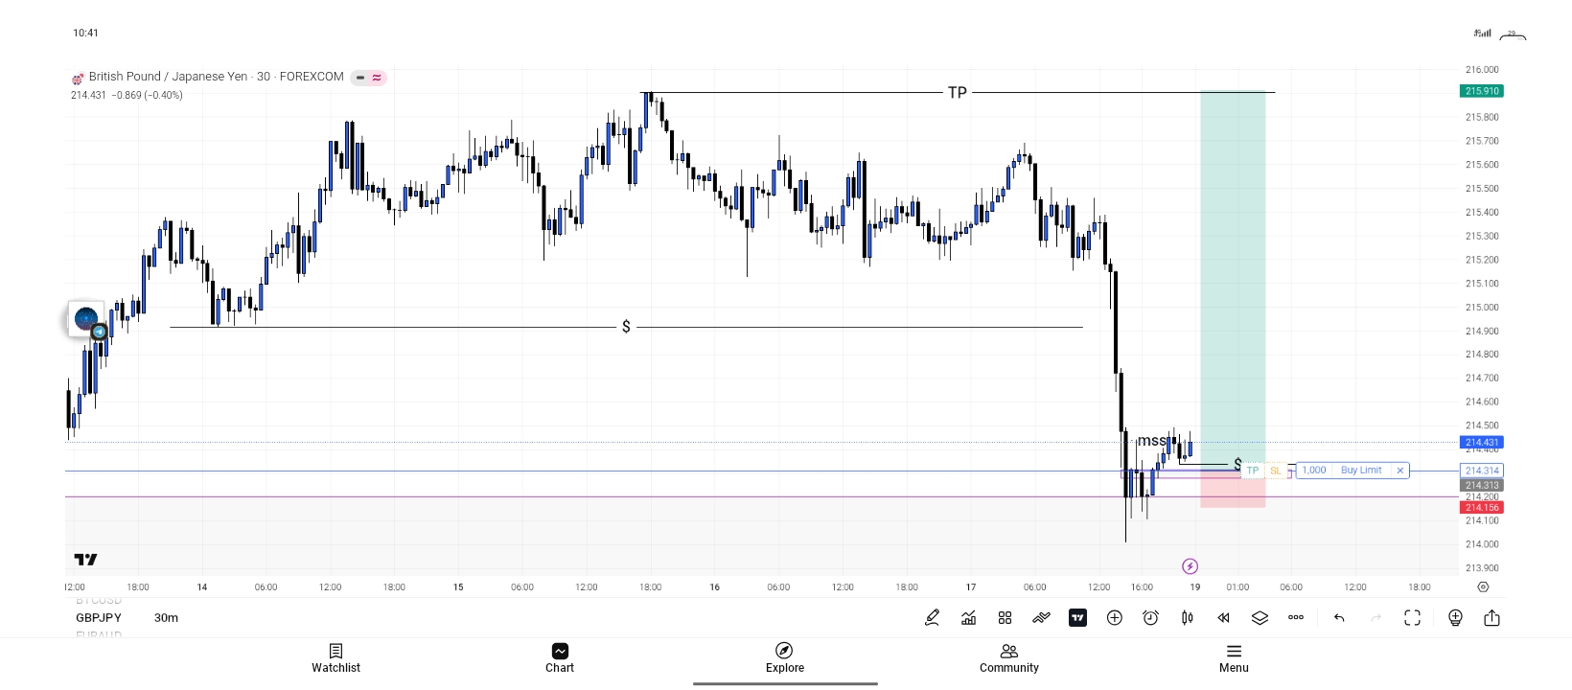
Task: Open the 30m timeframe selector
Action: pos(166,618)
